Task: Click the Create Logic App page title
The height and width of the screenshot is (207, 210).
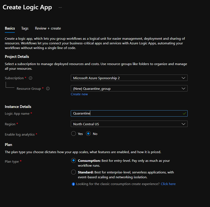Action: click(x=27, y=7)
